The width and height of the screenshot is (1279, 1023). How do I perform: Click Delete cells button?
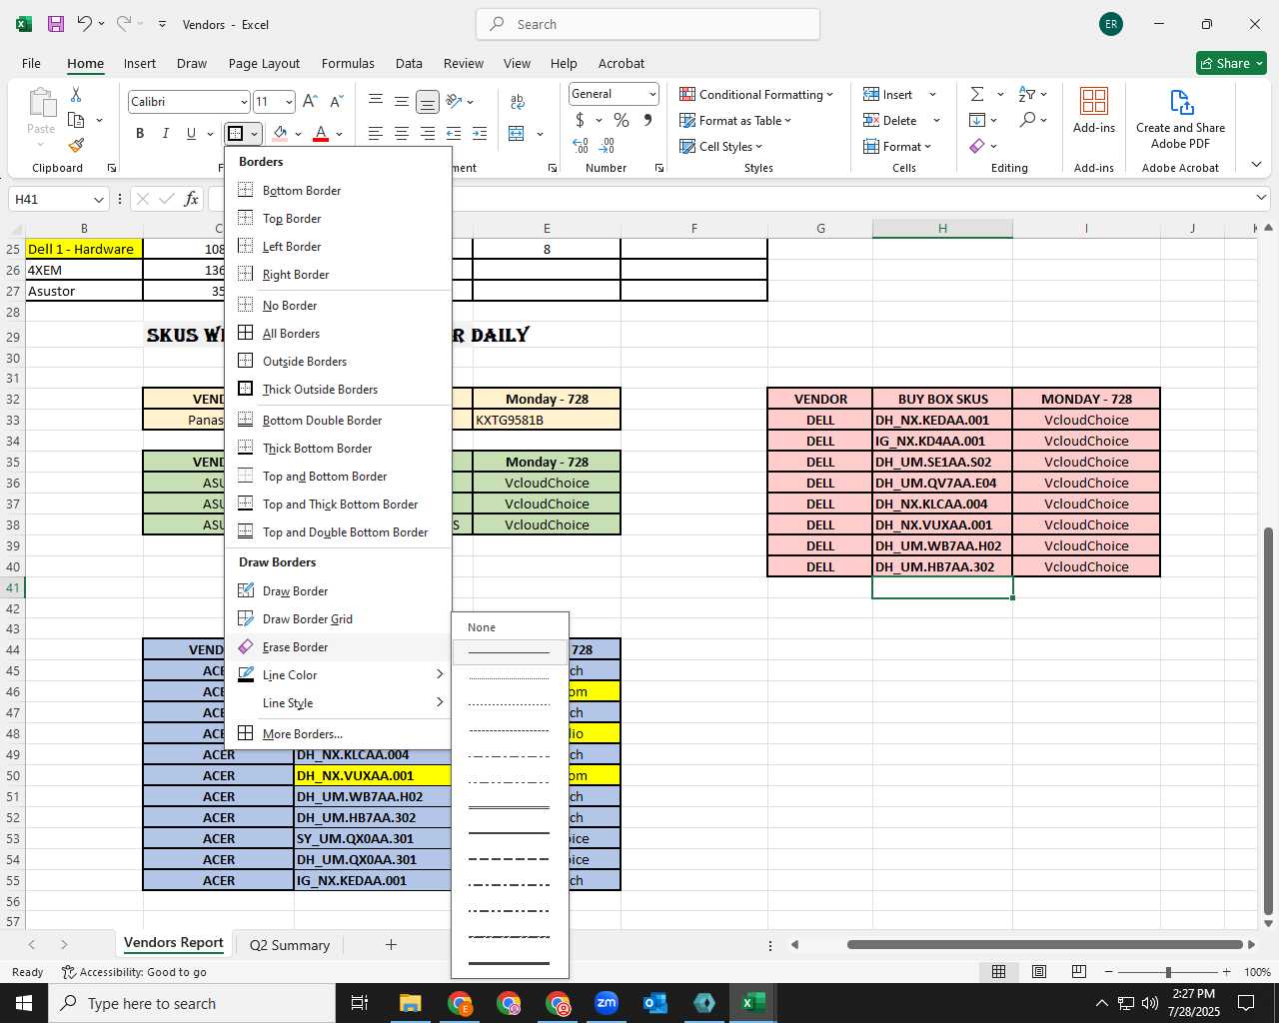(891, 120)
